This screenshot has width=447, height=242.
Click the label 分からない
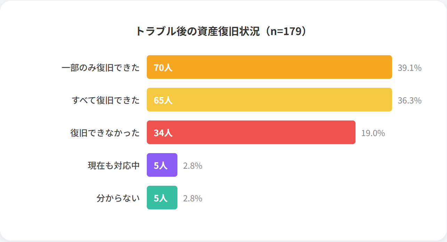(x=118, y=198)
